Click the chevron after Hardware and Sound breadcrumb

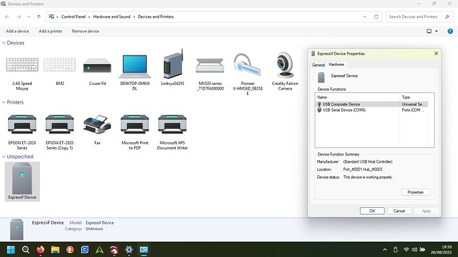(134, 17)
